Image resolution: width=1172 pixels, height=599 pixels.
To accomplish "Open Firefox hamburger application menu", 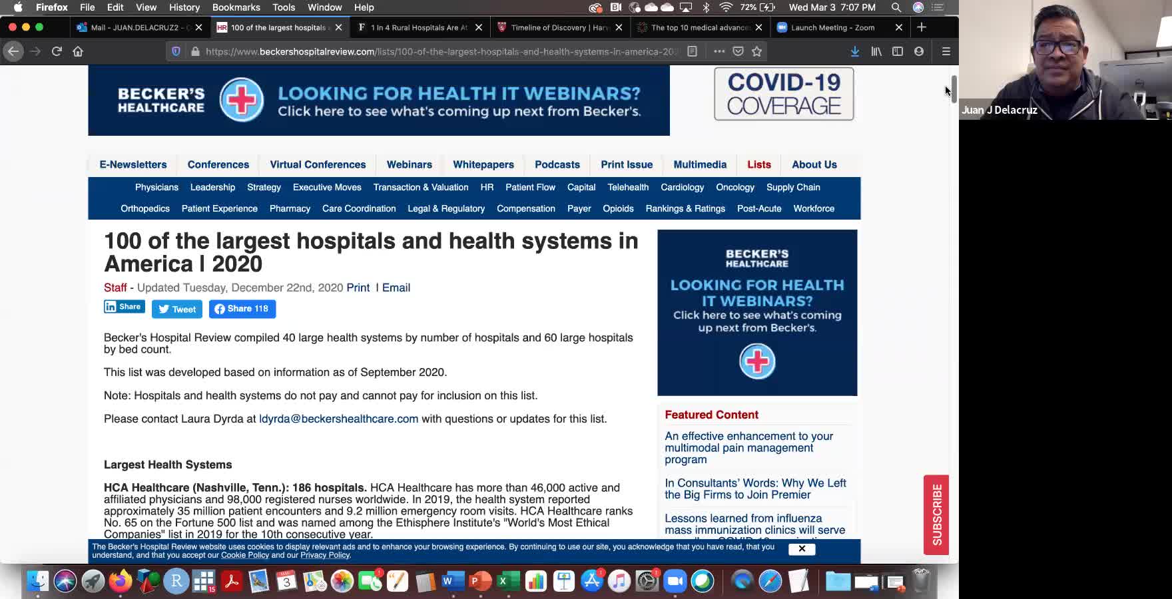I will click(x=946, y=51).
